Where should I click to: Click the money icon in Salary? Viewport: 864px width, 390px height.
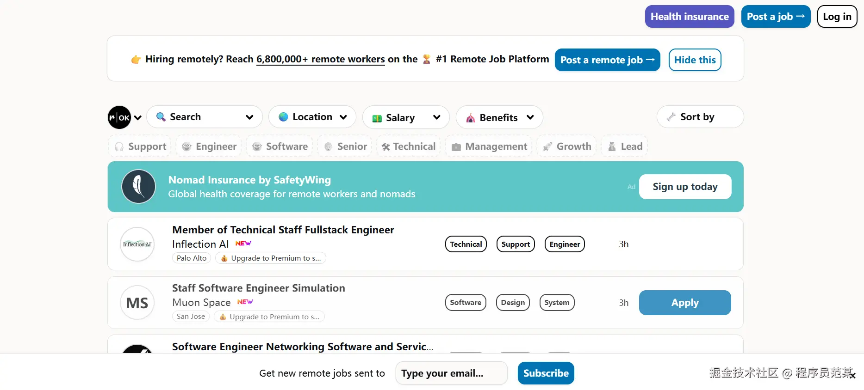point(377,118)
